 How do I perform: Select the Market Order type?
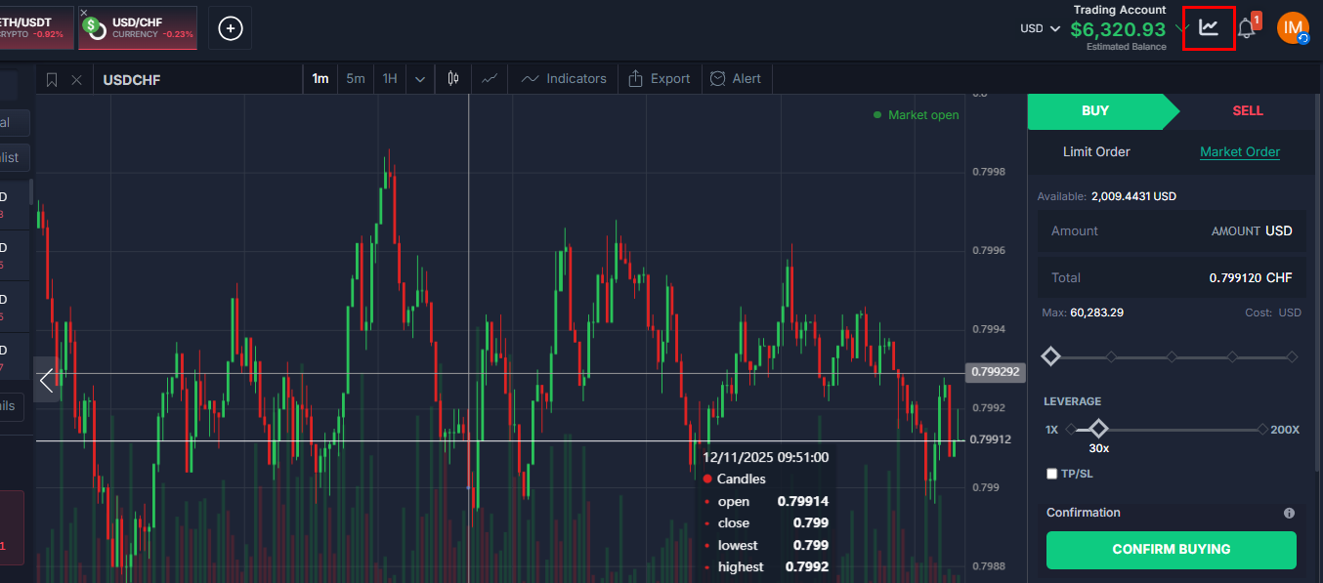[1239, 151]
